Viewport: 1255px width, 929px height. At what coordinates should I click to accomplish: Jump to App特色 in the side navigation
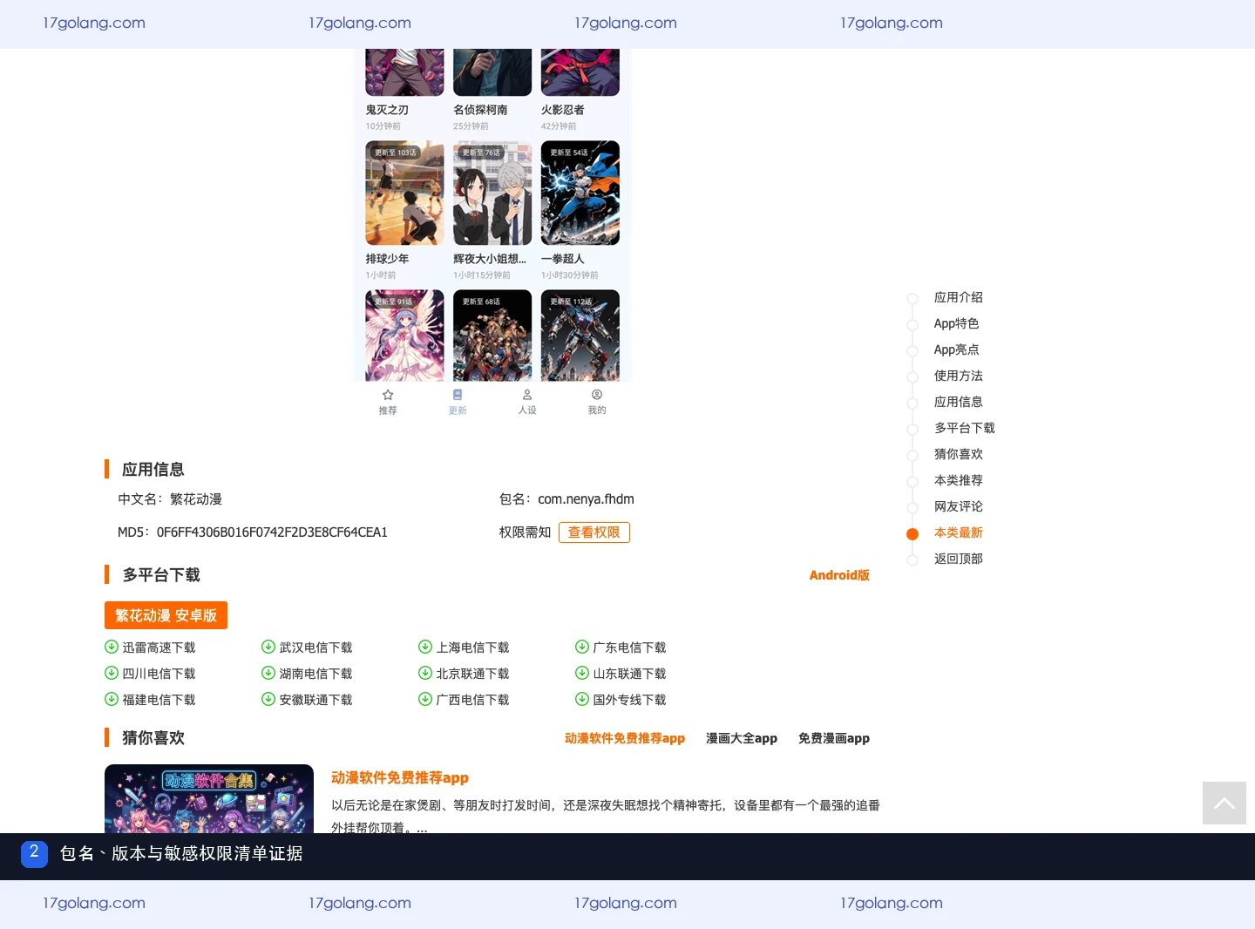(x=957, y=323)
